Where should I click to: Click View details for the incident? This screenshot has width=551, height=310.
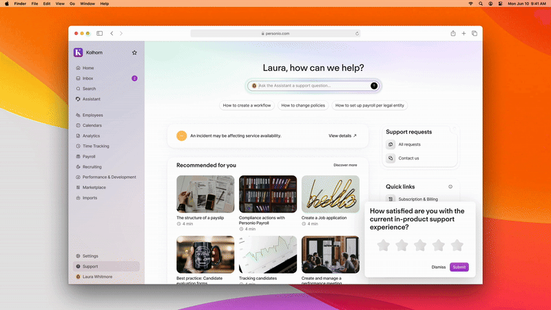pyautogui.click(x=342, y=136)
